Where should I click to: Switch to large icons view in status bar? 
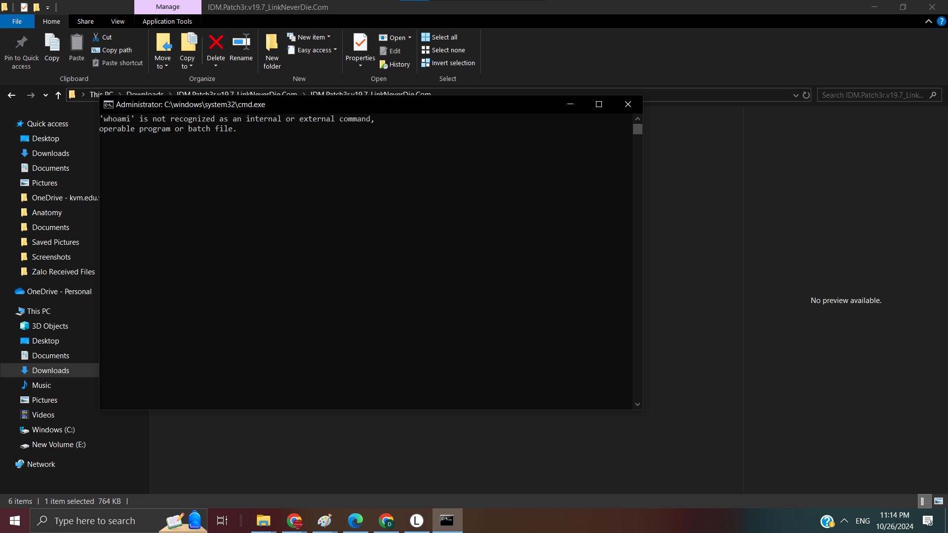pos(939,501)
